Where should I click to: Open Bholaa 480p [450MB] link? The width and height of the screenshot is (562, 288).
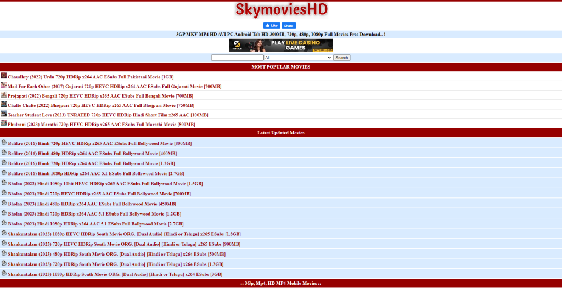coord(92,204)
